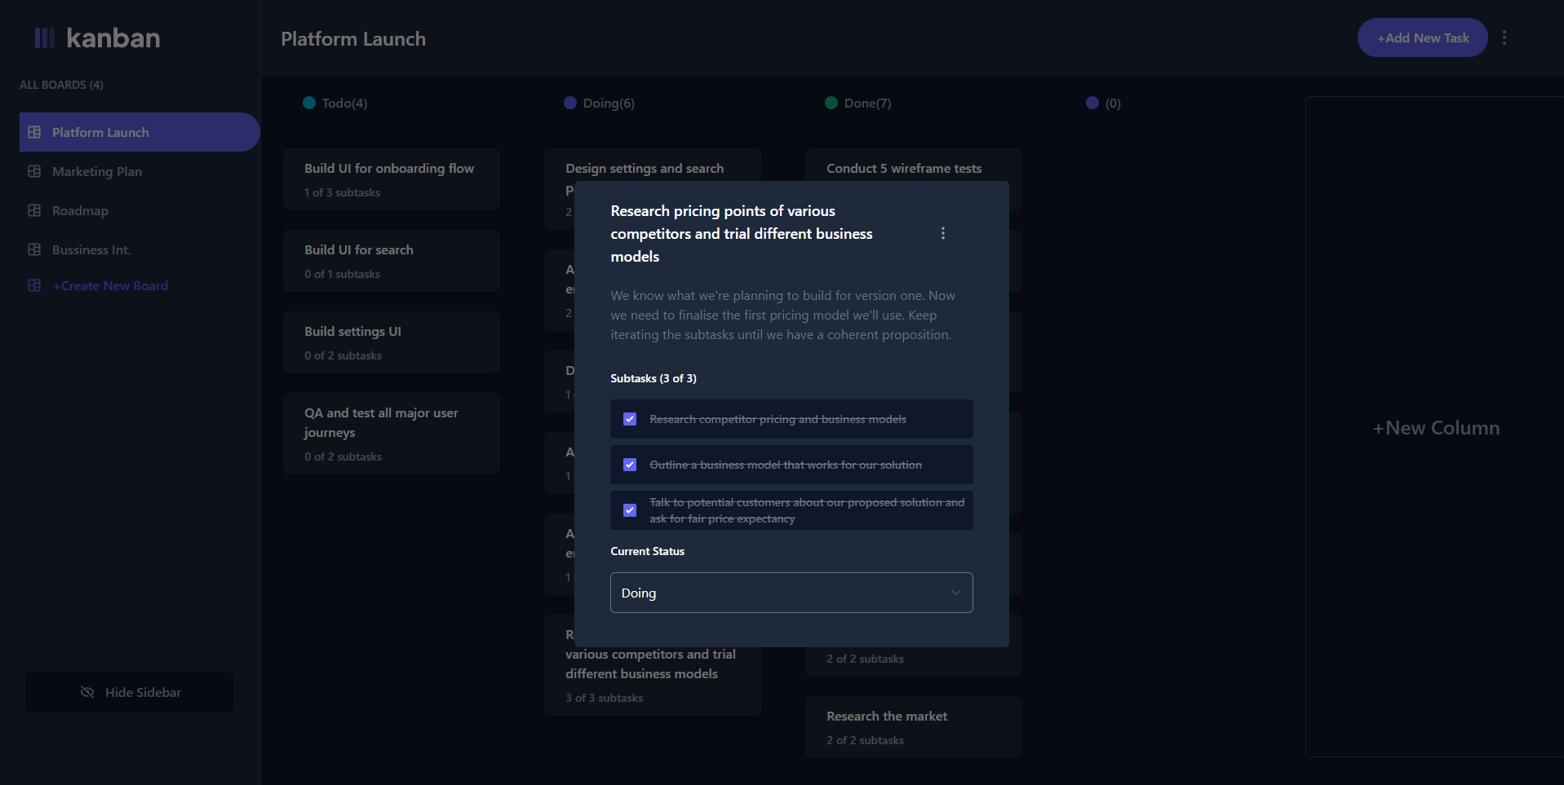Click the New Column area

point(1436,427)
